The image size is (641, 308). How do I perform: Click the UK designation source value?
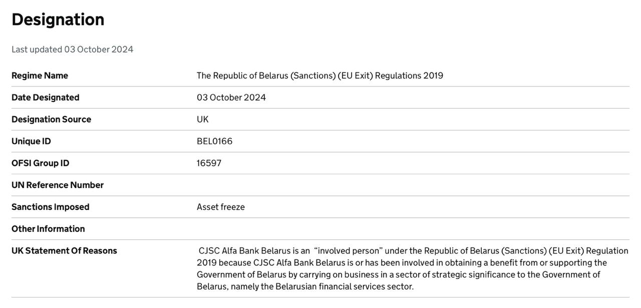pos(202,119)
